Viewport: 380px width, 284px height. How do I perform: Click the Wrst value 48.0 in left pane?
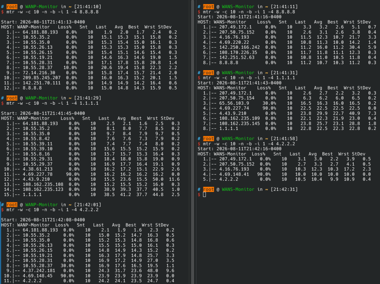153,271
